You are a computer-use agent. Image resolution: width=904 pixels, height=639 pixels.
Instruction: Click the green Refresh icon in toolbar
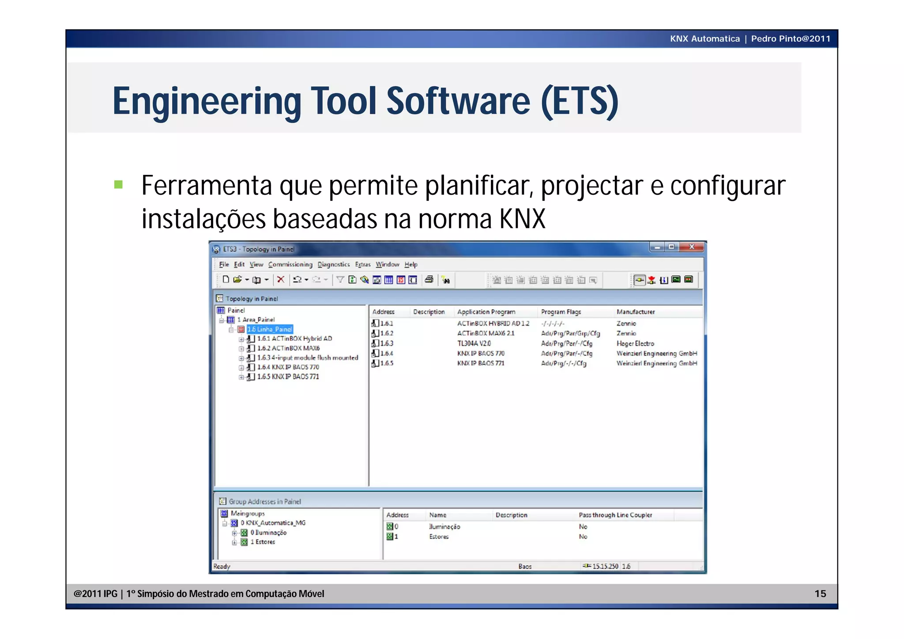click(x=352, y=280)
